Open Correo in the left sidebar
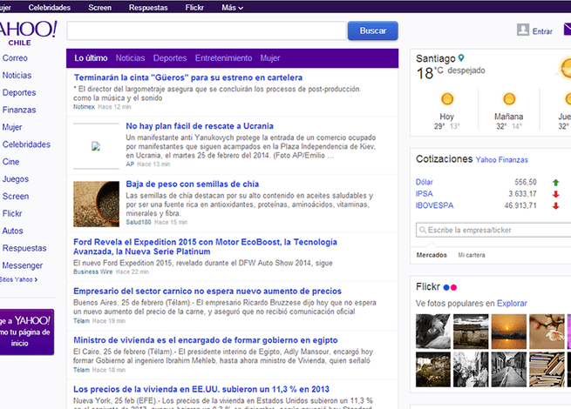The height and width of the screenshot is (409, 571). [15, 58]
